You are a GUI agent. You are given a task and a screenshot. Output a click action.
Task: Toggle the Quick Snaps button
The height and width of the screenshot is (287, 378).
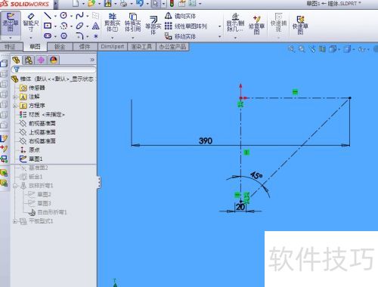(278, 23)
